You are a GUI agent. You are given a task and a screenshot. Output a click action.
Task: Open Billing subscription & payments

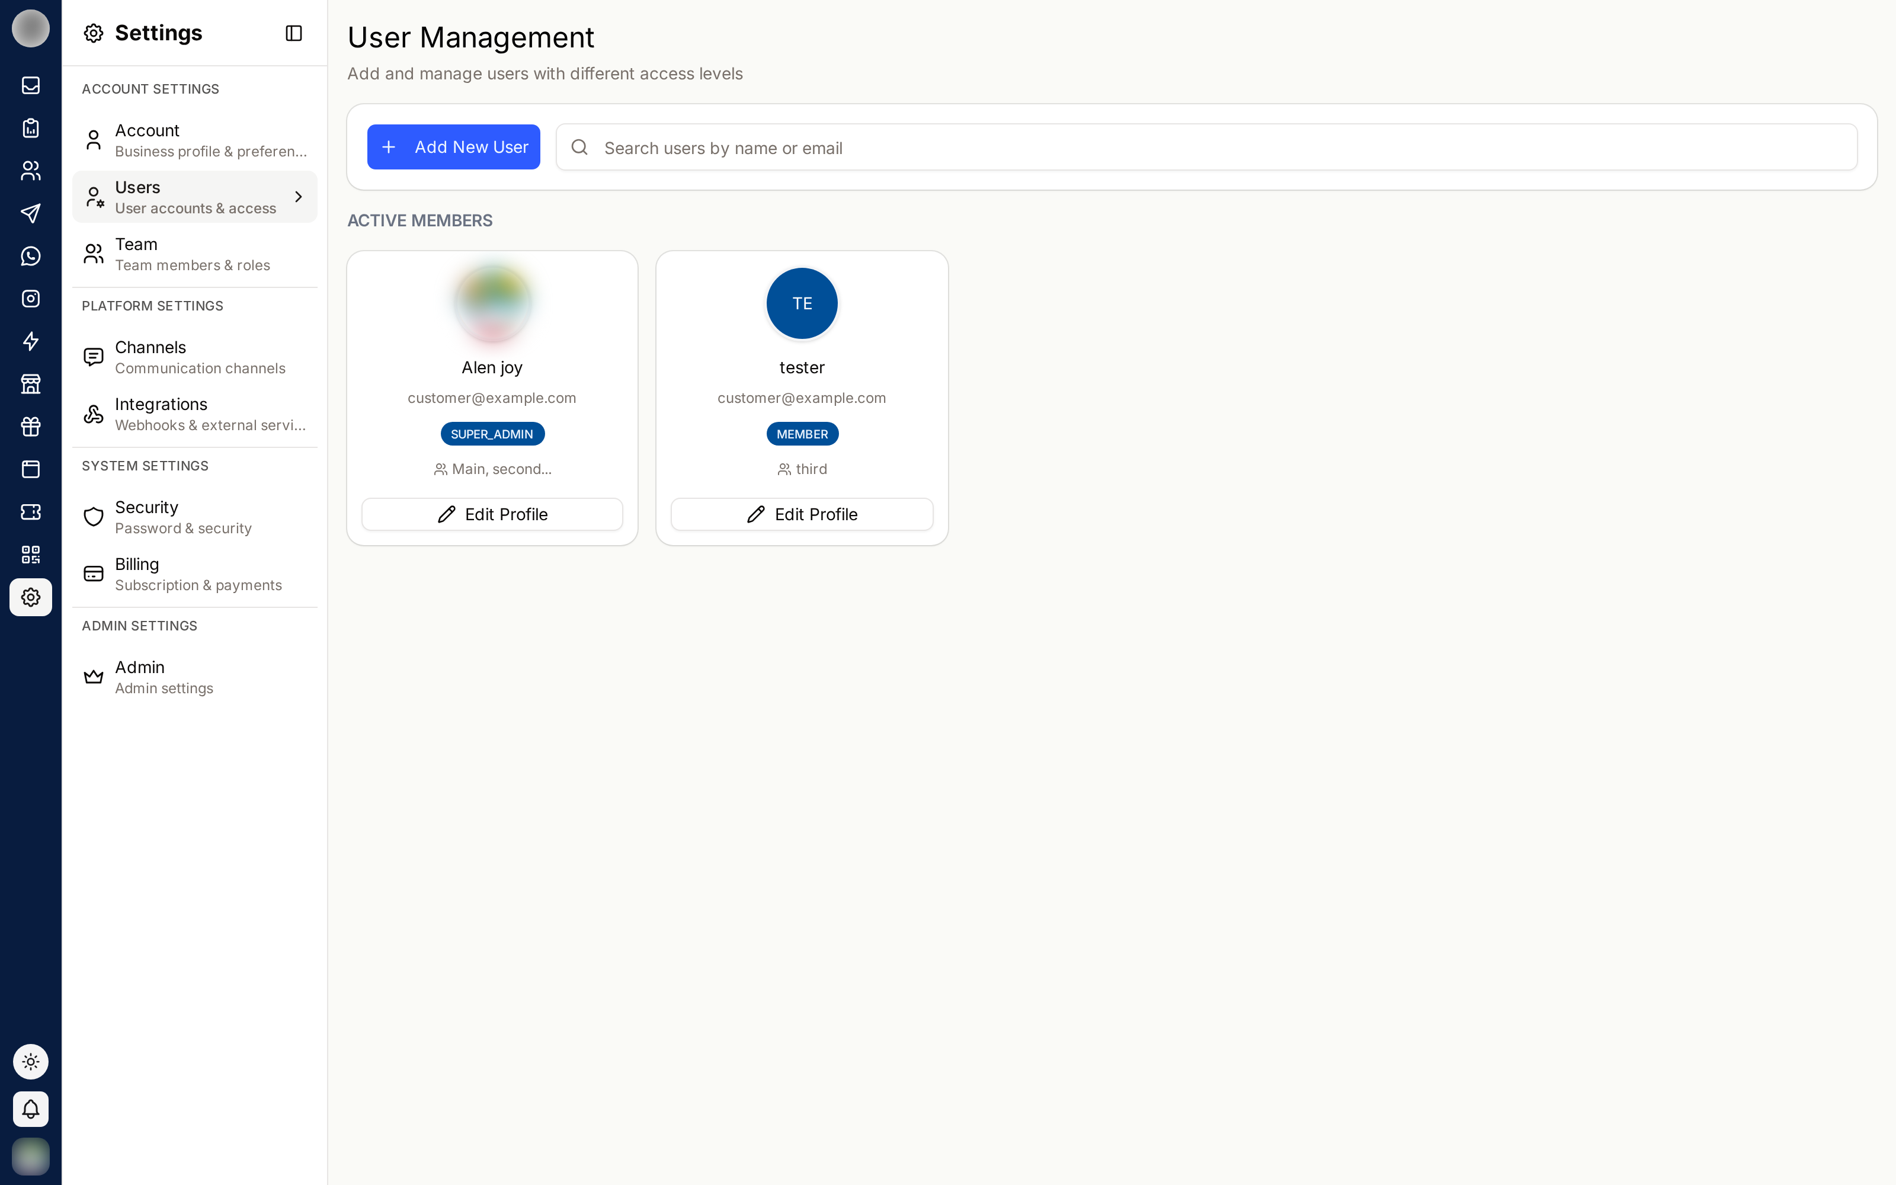pos(195,574)
